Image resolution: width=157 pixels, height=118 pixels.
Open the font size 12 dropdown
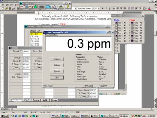coord(99,8)
